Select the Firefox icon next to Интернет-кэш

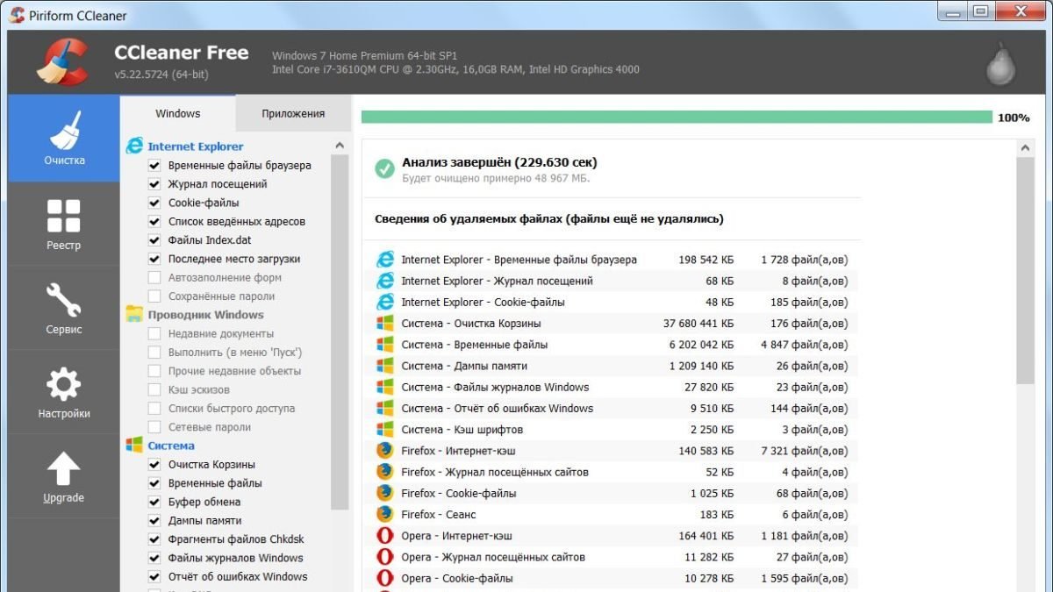click(383, 450)
